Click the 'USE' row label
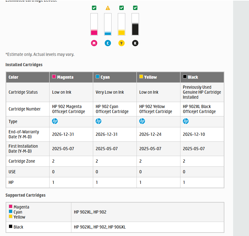 (x=12, y=172)
